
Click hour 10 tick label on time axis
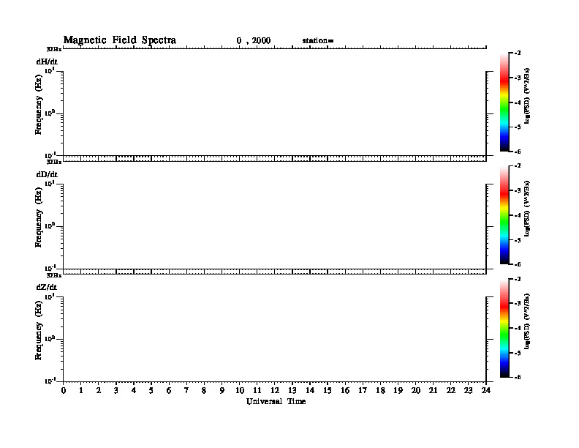click(240, 391)
